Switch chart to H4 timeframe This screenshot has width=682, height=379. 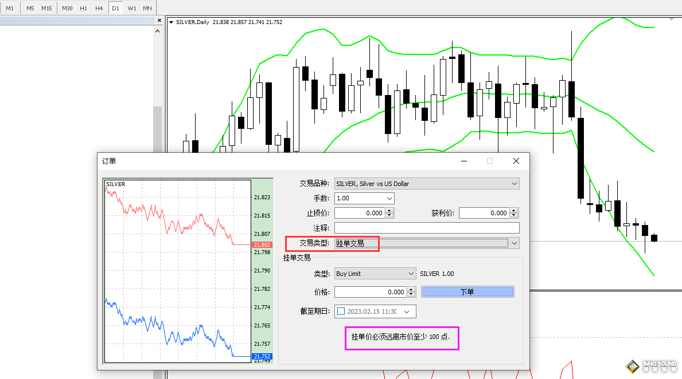[99, 8]
